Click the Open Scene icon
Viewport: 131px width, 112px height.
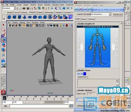(24, 8)
